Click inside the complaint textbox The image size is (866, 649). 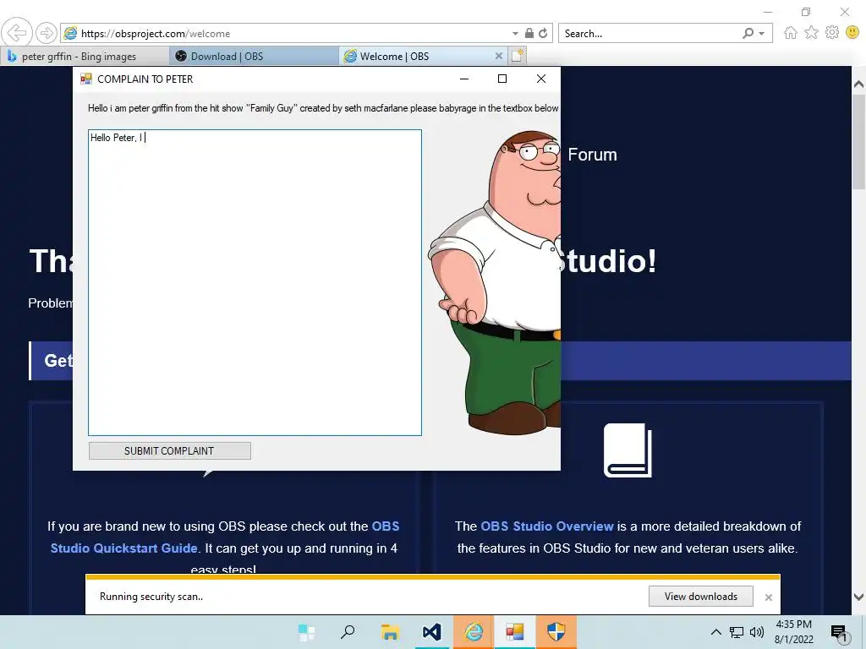coord(255,282)
